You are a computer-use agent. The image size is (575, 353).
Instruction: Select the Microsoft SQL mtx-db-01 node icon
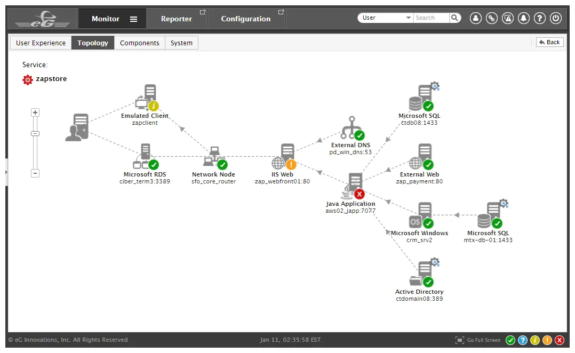(493, 214)
